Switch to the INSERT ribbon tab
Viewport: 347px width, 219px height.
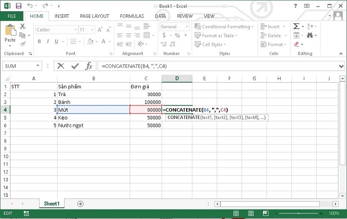tap(62, 16)
